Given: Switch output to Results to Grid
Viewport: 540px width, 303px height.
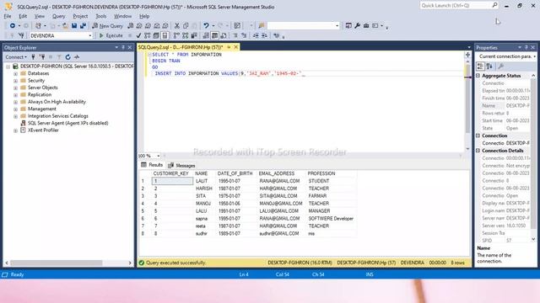Looking at the screenshot, I should 215,35.
